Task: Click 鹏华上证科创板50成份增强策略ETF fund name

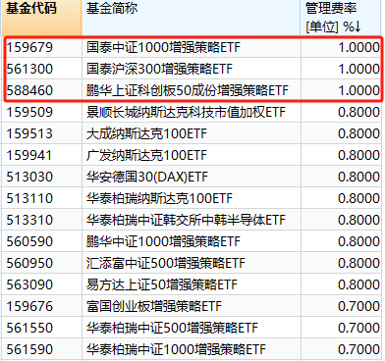Action: (188, 90)
